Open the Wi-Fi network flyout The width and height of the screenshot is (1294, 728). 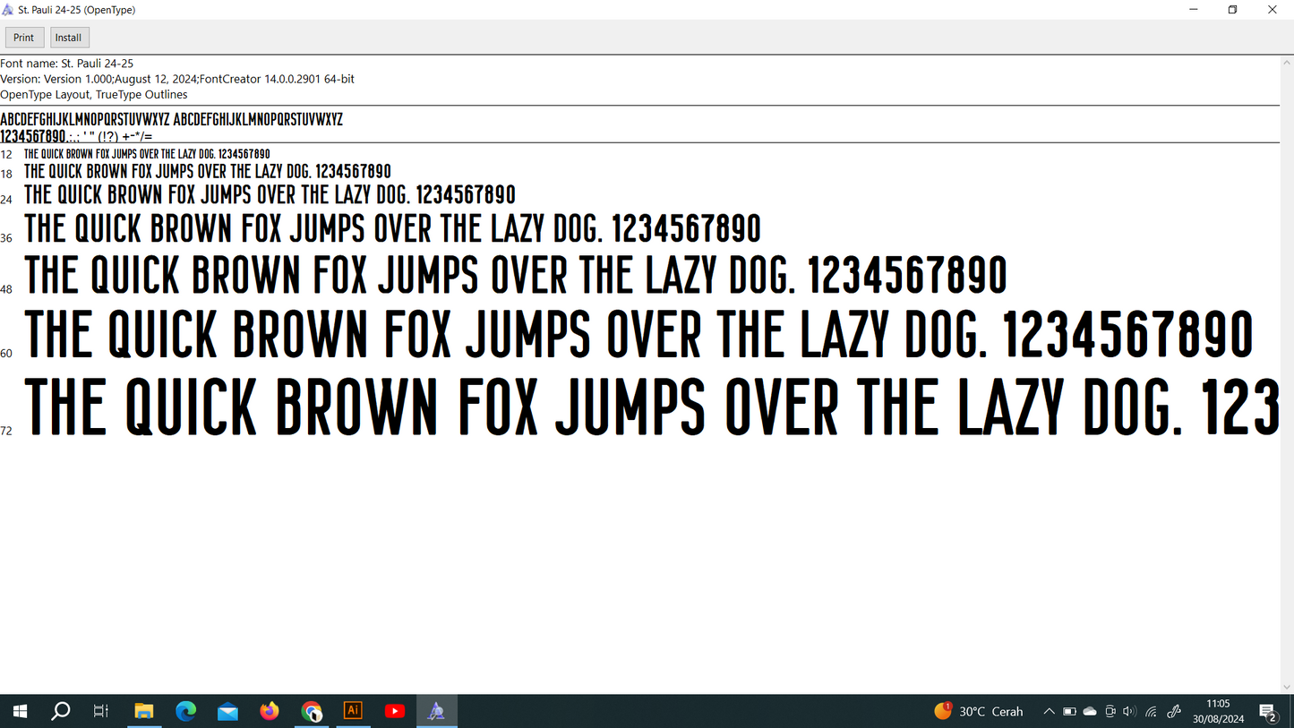(1152, 711)
